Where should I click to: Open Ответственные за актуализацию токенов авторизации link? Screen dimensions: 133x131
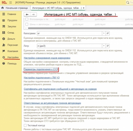(x=52, y=103)
